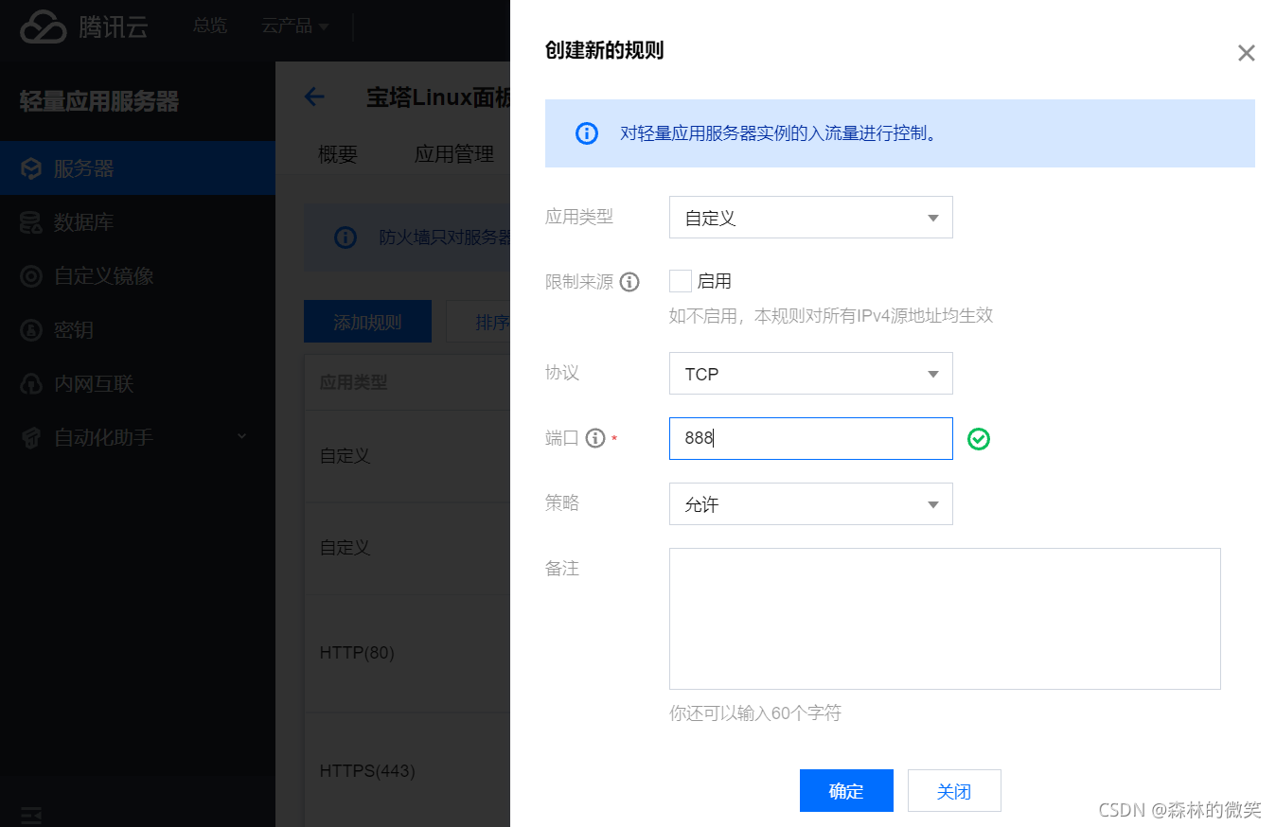The height and width of the screenshot is (827, 1276).
Task: Open the 云产品 top navigation menu
Action: pyautogui.click(x=294, y=26)
